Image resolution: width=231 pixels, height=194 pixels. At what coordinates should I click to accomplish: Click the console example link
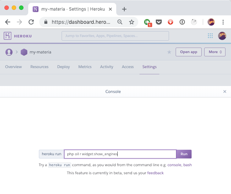point(174,165)
